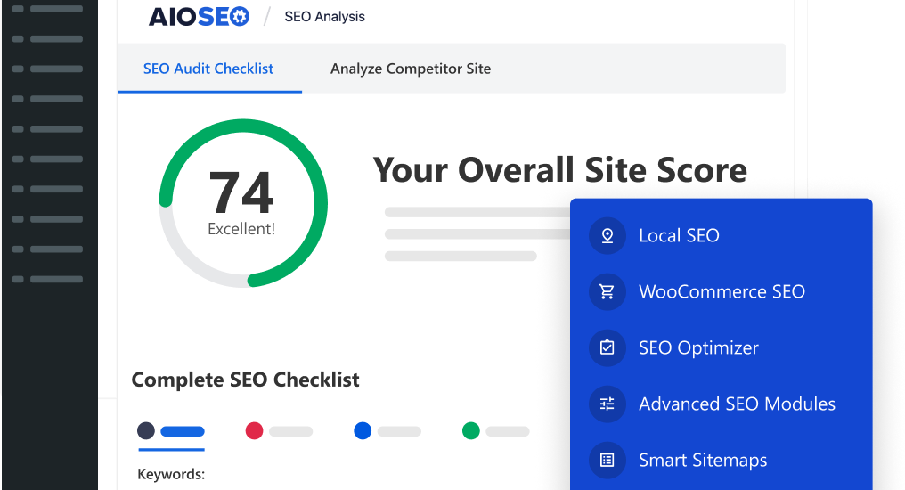The image size is (905, 490).
Task: Select the Local SEO label
Action: point(679,235)
